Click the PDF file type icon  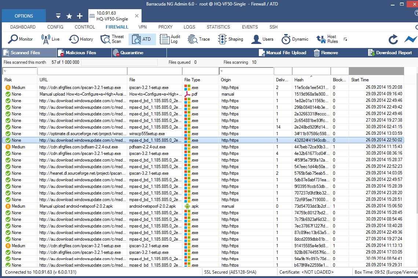coord(187,94)
